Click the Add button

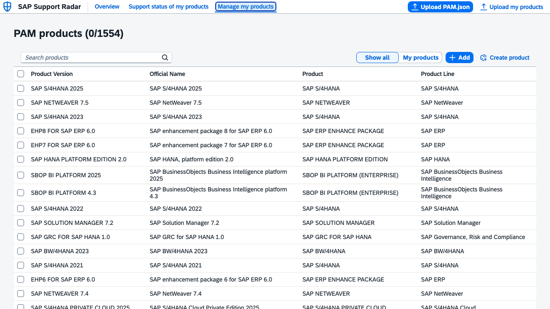(x=459, y=58)
